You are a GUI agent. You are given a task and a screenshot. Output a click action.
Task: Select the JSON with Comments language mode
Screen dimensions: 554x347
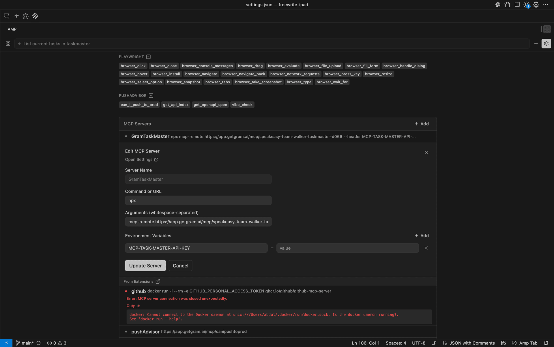[x=472, y=343]
